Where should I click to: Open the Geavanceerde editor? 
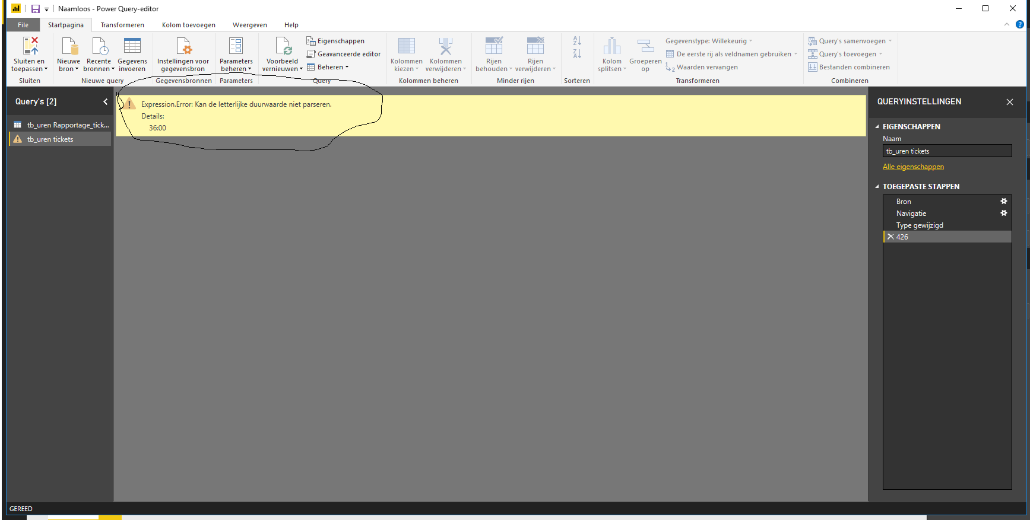344,54
